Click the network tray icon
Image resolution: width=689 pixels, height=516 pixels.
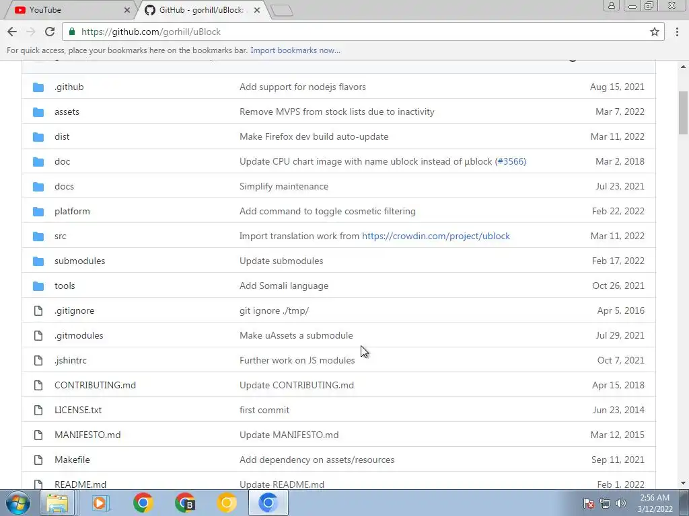(605, 503)
